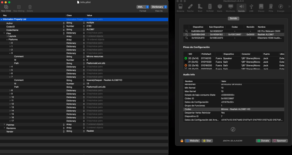This screenshot has width=292, height=155.
Task: Open the Boot tab in Hackintool
Action: pyautogui.click(x=200, y=8)
